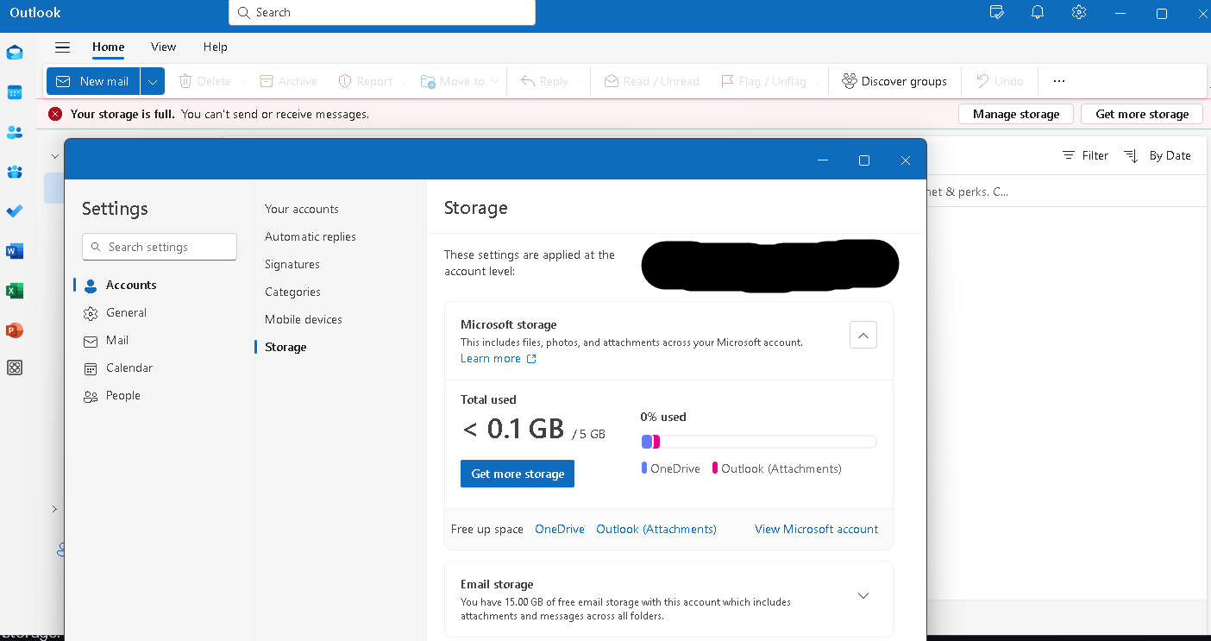This screenshot has height=641, width=1211.
Task: Click New mail button
Action: click(93, 81)
